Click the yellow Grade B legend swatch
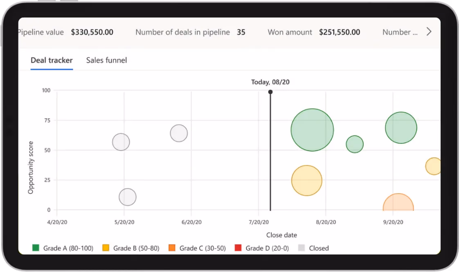The height and width of the screenshot is (272, 459). tap(106, 248)
